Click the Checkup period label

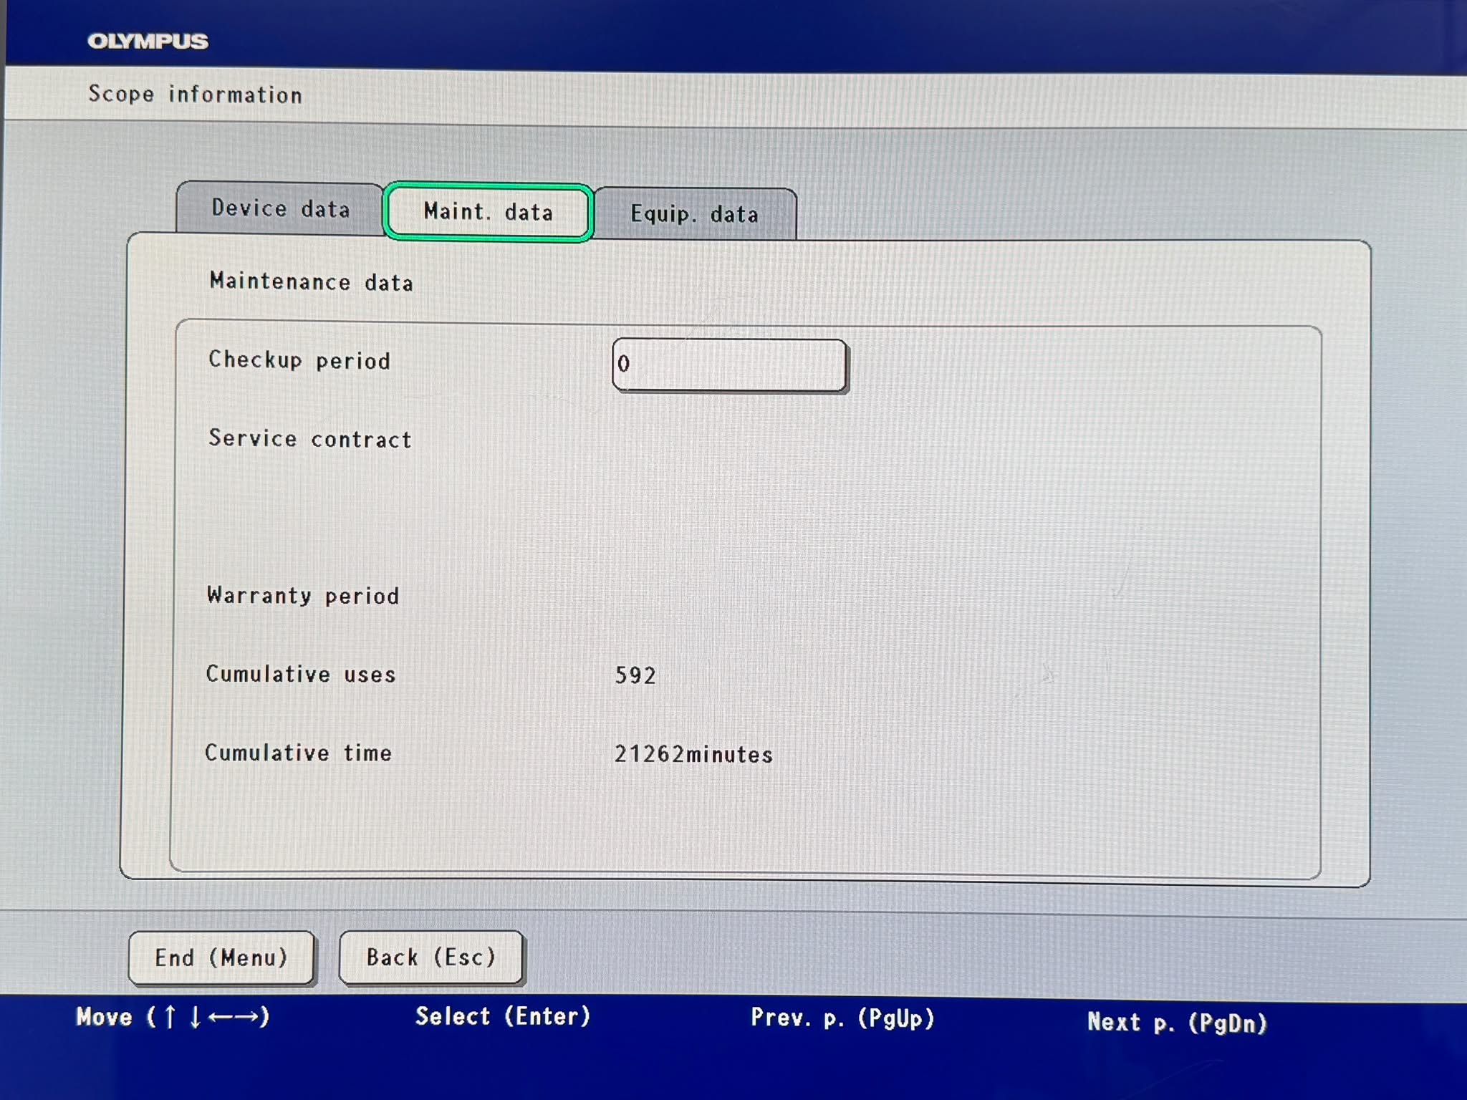[x=299, y=360]
